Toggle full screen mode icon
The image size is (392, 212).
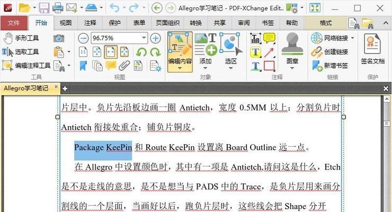pyautogui.click(x=315, y=8)
